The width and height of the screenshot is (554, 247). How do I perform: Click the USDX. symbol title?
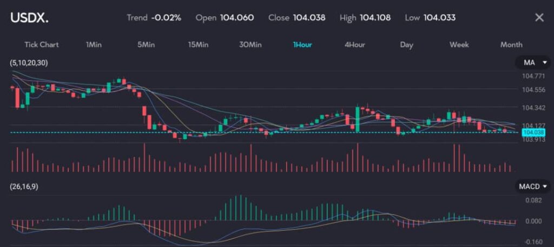29,18
